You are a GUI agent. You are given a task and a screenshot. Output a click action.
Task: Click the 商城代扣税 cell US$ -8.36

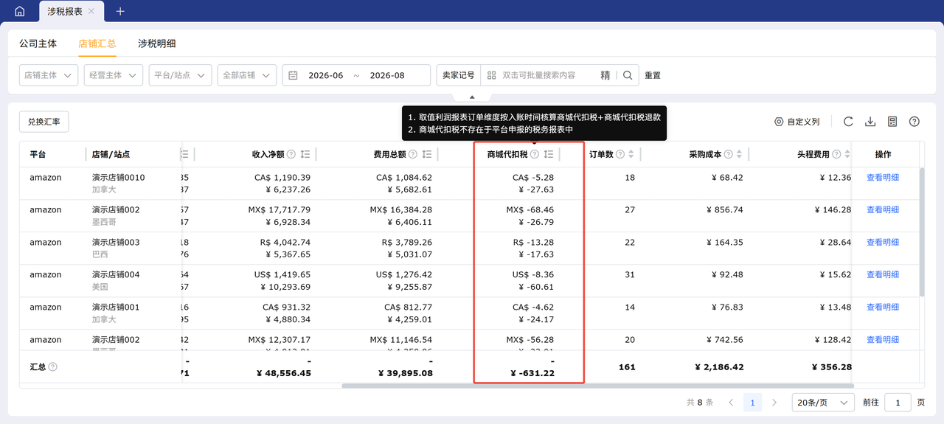533,275
